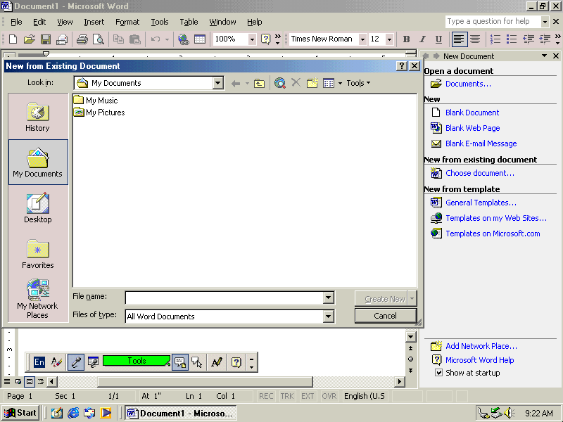563x422 pixels.
Task: Open the Window menu
Action: click(222, 22)
